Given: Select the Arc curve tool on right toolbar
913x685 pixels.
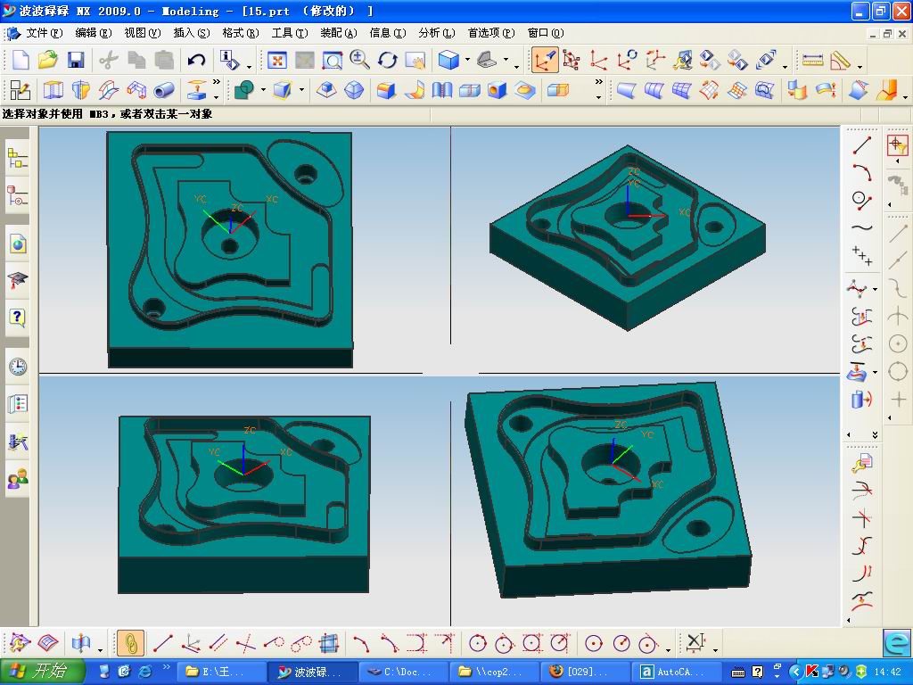Looking at the screenshot, I should (x=862, y=173).
